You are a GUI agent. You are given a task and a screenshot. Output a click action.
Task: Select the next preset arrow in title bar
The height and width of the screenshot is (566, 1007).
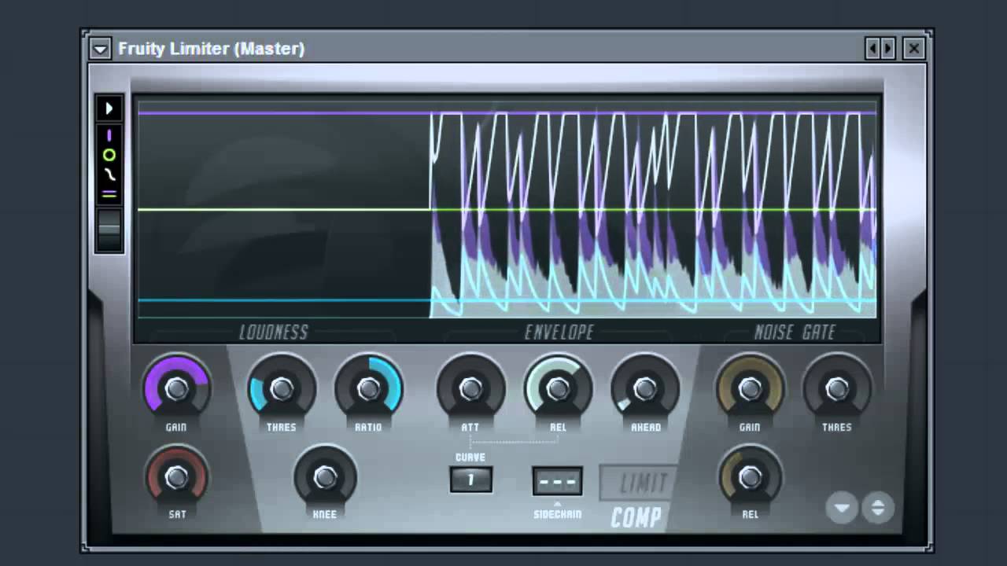(888, 49)
